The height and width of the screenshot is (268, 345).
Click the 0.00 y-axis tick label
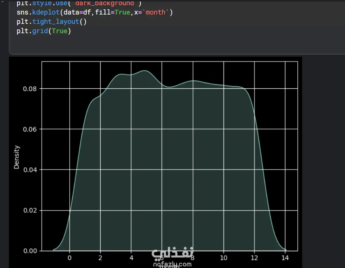coord(30,251)
